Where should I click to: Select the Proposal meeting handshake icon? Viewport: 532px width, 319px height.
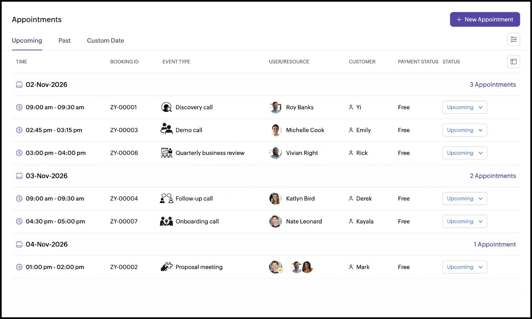tap(166, 267)
